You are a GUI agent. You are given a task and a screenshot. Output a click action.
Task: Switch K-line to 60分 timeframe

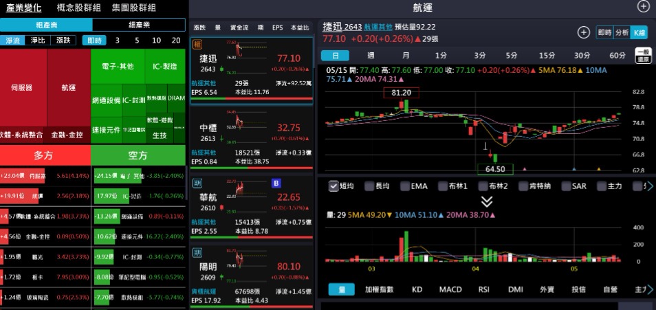pyautogui.click(x=617, y=55)
